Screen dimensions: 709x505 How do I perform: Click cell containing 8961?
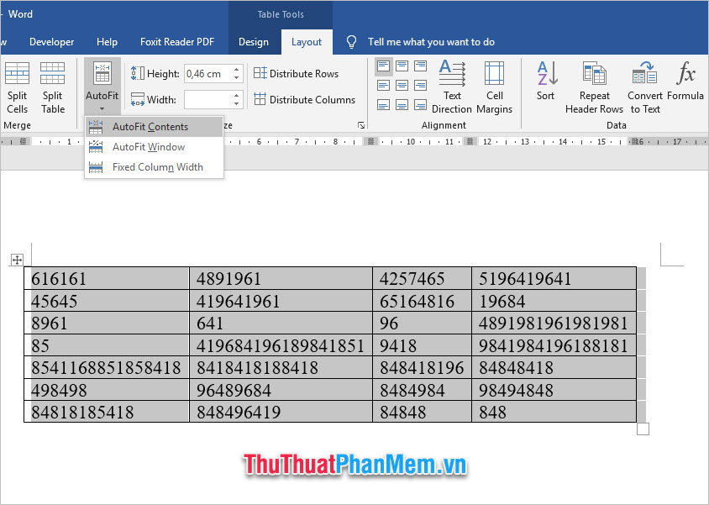(x=107, y=323)
